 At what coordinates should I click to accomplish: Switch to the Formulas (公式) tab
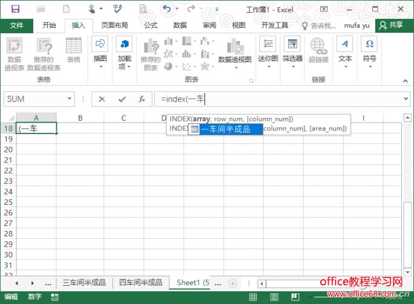[x=150, y=25]
